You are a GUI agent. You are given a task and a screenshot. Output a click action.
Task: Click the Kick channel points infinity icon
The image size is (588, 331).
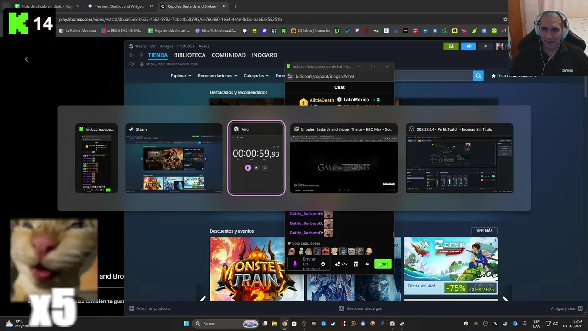pyautogui.click(x=341, y=264)
